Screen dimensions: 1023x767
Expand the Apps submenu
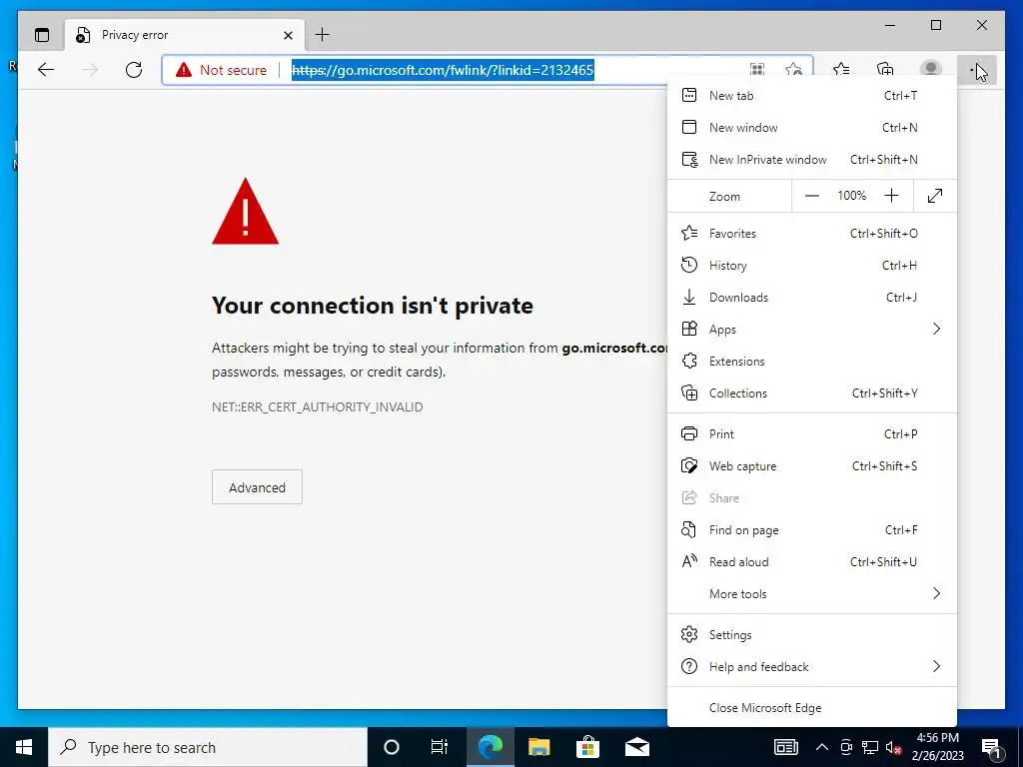coord(811,330)
